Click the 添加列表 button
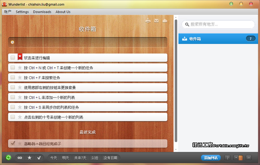The image size is (260, 165). pos(211,158)
